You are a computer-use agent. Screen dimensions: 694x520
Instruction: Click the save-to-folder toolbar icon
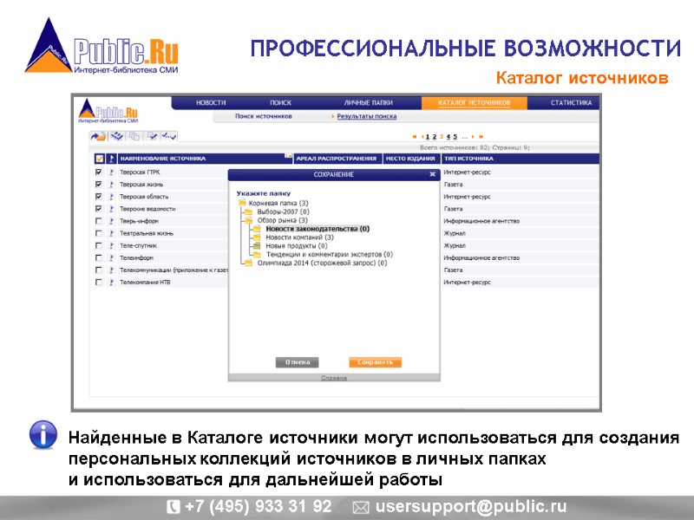pyautogui.click(x=98, y=137)
